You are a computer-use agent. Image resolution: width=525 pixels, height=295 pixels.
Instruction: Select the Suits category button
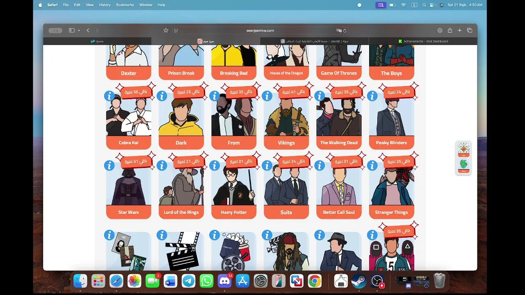(x=286, y=212)
